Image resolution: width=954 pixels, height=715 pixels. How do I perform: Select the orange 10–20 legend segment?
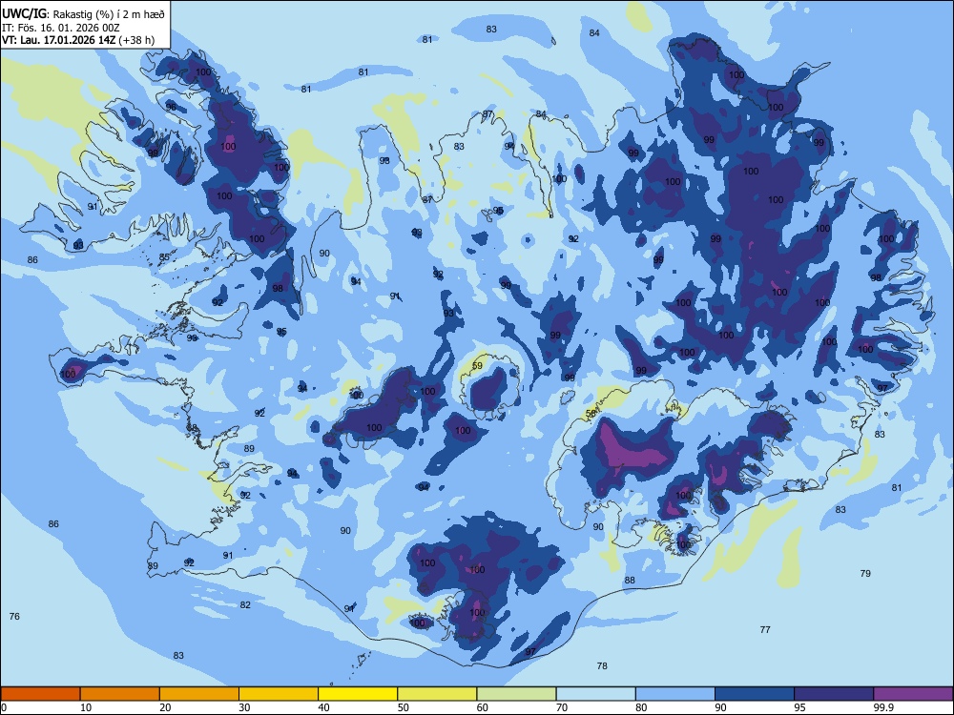[120, 694]
